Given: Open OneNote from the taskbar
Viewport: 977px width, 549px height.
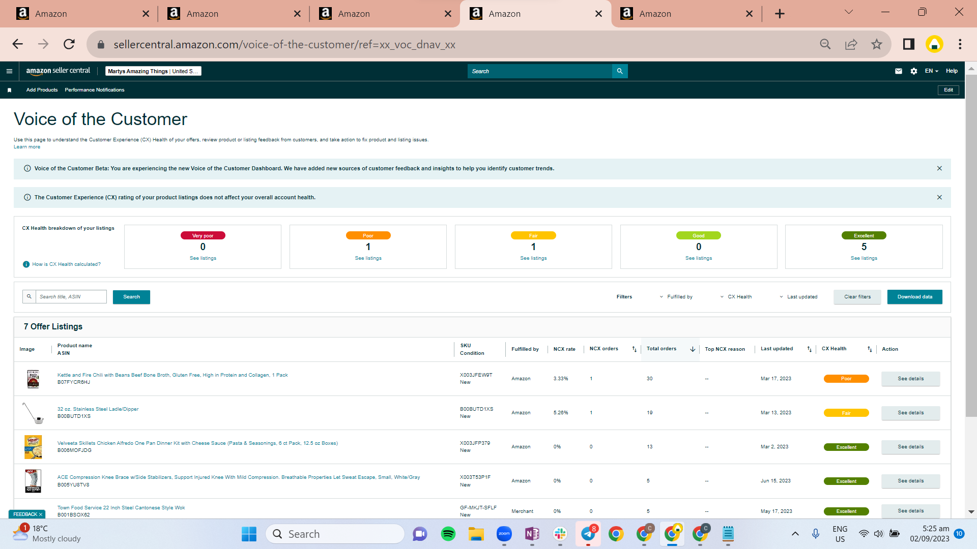Looking at the screenshot, I should (x=532, y=534).
